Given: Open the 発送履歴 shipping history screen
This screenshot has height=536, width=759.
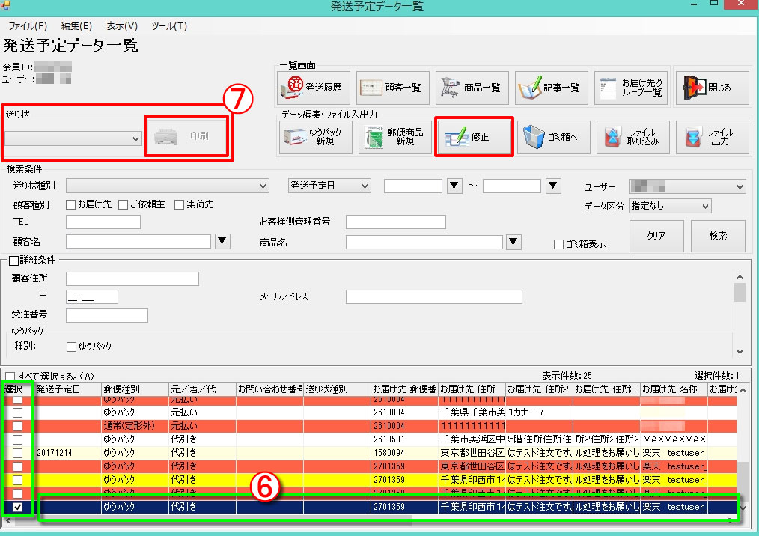Looking at the screenshot, I should click(315, 88).
